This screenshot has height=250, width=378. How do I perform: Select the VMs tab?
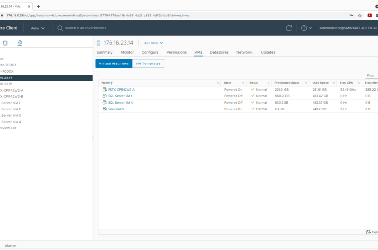[x=198, y=52]
